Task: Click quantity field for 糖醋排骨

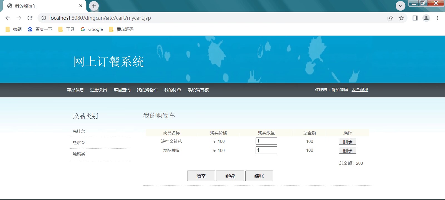Action: [x=266, y=150]
